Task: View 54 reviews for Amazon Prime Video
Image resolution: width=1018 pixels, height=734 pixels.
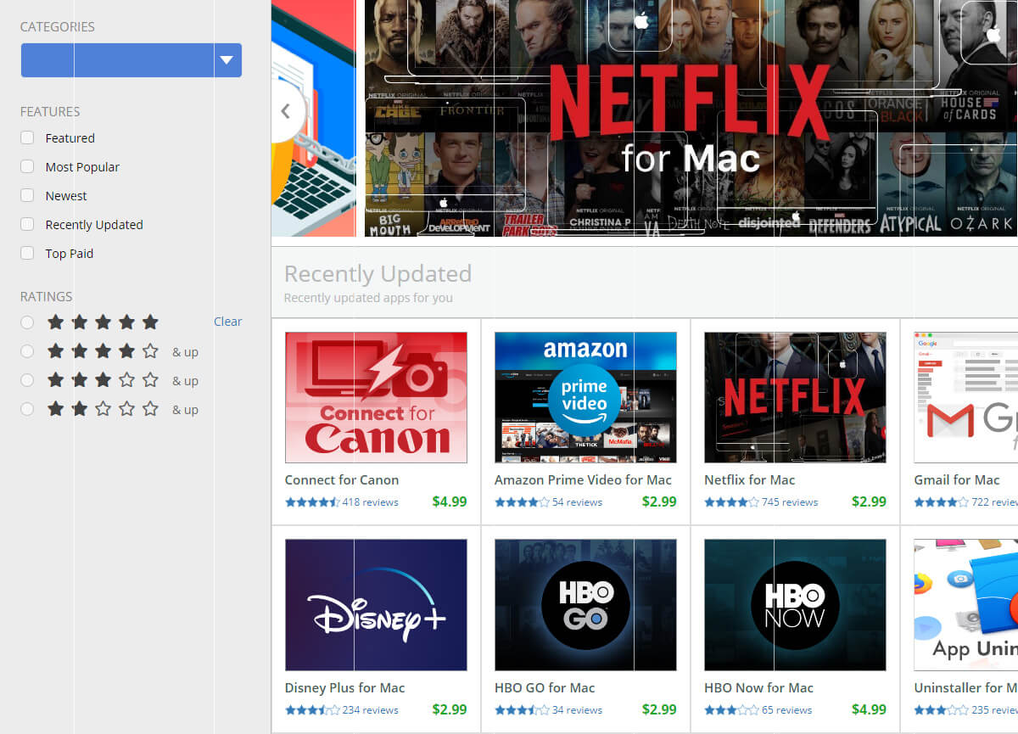Action: click(577, 502)
